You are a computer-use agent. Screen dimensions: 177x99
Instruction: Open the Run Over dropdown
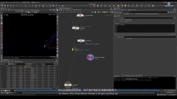128,21
